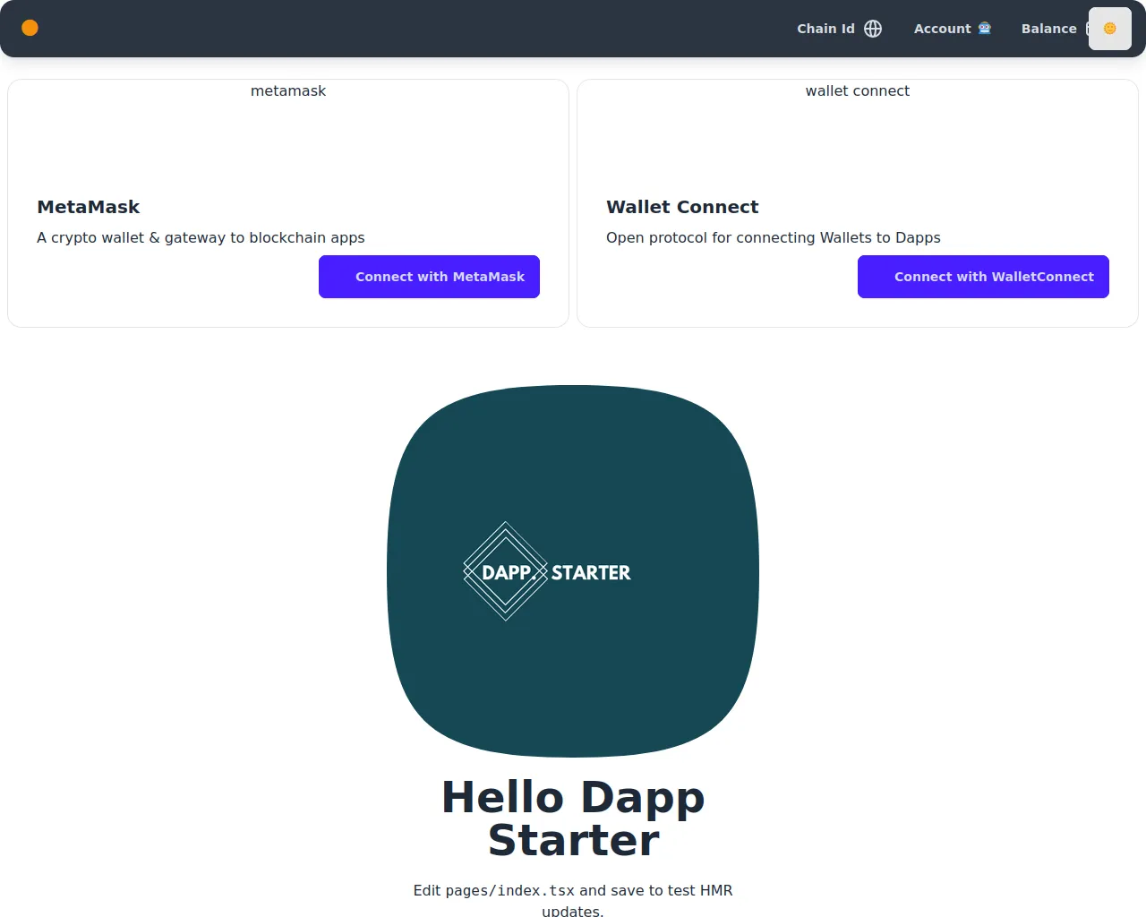
Task: Toggle color mode with the sun button
Action: pyautogui.click(x=1110, y=29)
